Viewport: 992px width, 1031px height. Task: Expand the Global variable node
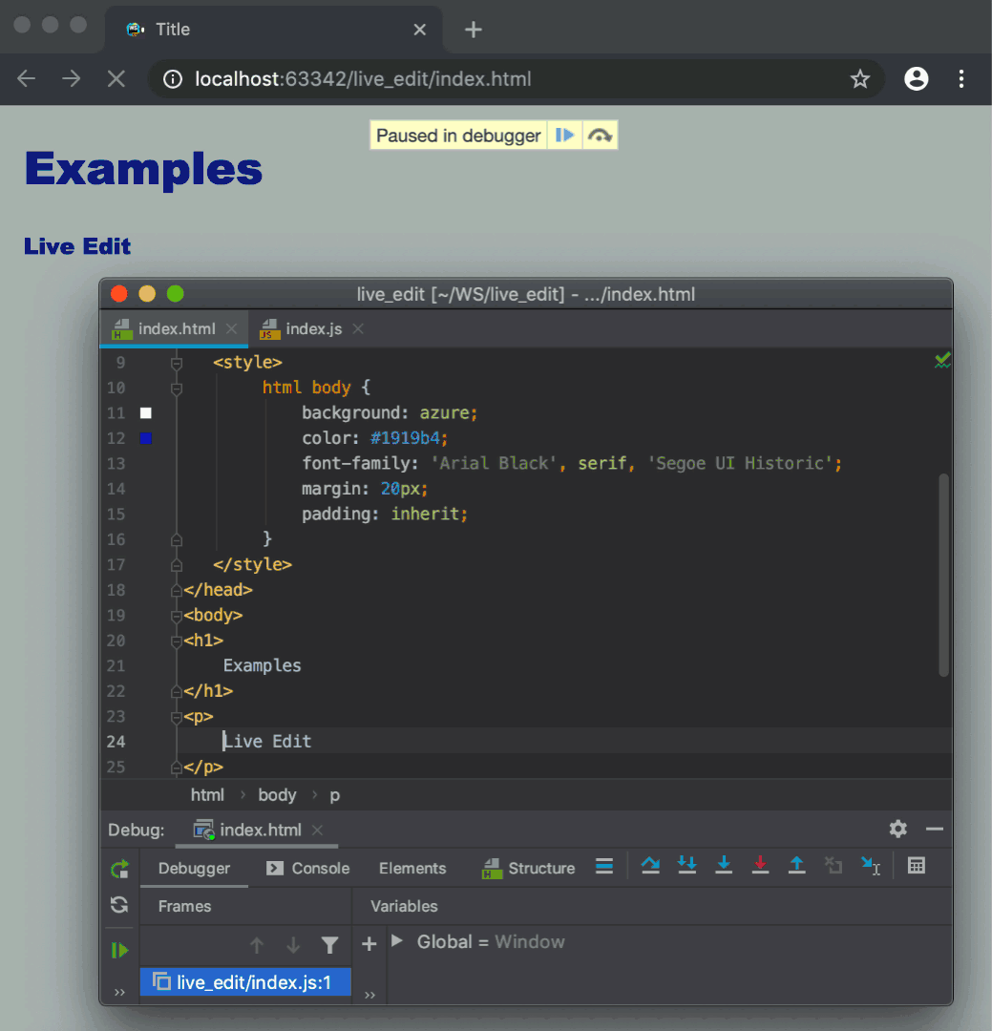point(398,941)
